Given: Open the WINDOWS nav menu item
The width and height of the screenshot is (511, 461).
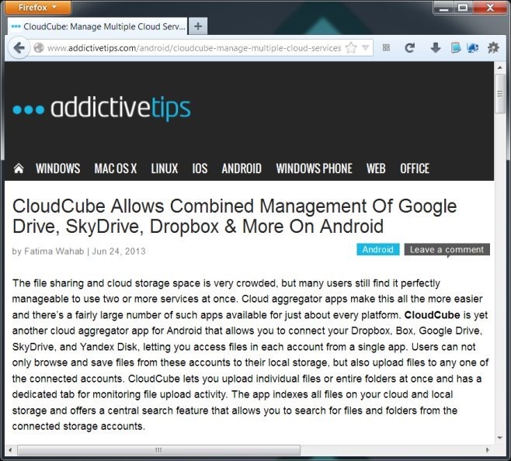Looking at the screenshot, I should tap(58, 168).
